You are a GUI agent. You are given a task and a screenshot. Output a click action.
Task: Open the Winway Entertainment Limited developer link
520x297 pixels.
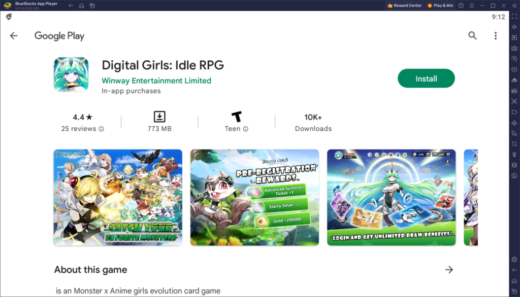pos(156,81)
